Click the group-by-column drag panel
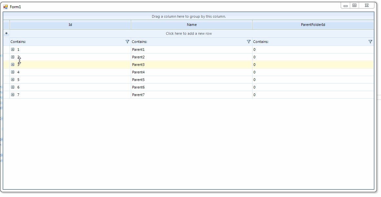 tap(189, 16)
